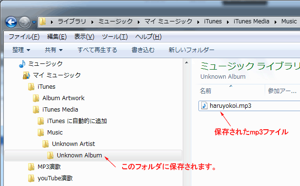Screen dimensions: 300x186
Task: Open the recent pages dropdown arrow
Action: pos(34,22)
